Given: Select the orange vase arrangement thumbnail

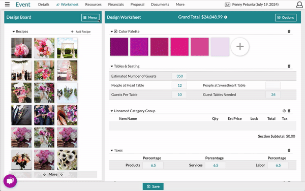Looking at the screenshot, I should [21, 160].
